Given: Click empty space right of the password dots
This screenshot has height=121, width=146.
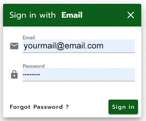Looking at the screenshot, I should tap(87, 75).
